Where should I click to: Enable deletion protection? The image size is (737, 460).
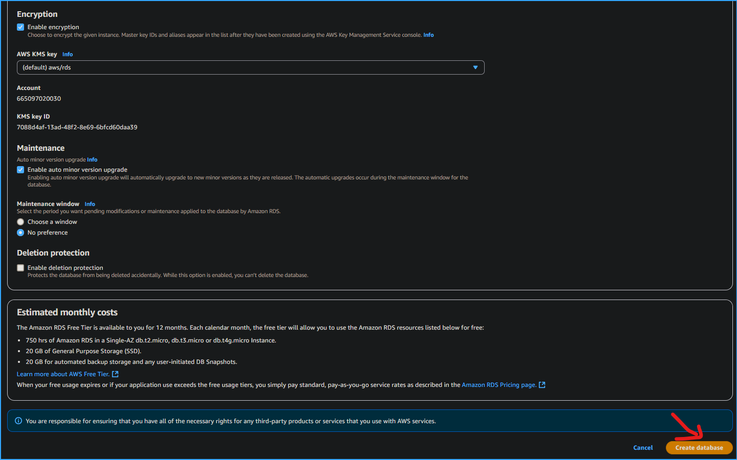coord(20,267)
